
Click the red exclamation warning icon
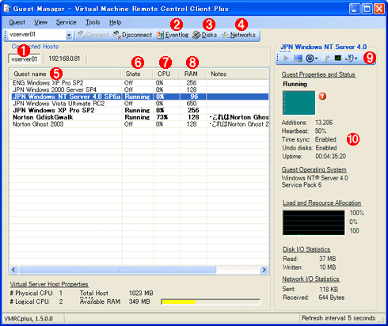[322, 96]
